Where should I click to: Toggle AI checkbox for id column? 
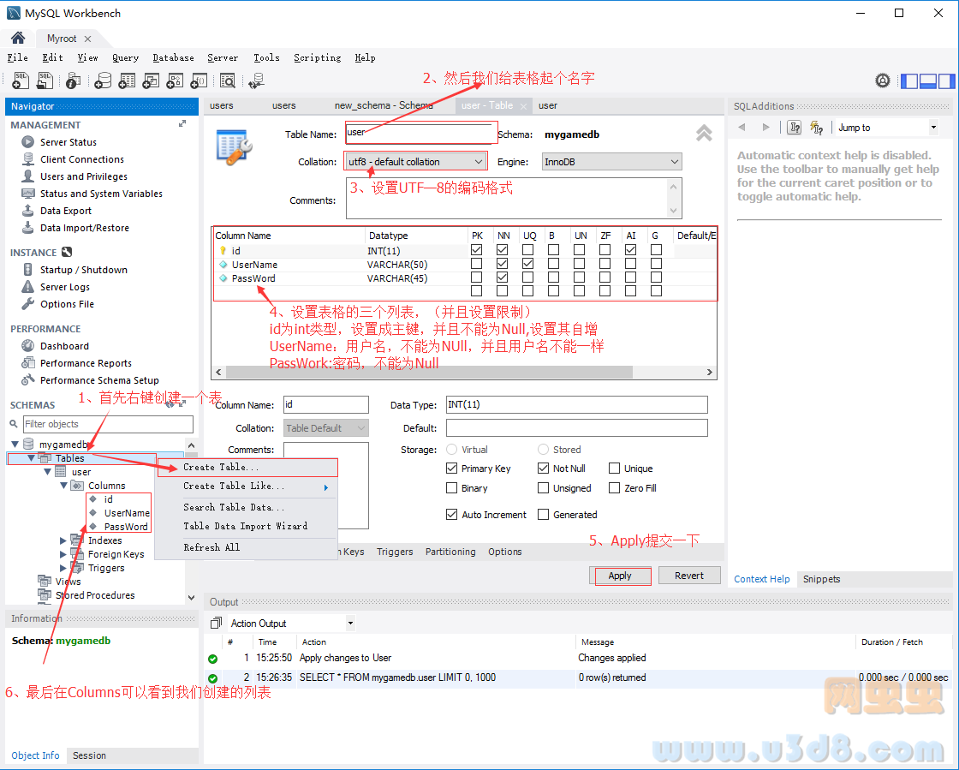630,250
